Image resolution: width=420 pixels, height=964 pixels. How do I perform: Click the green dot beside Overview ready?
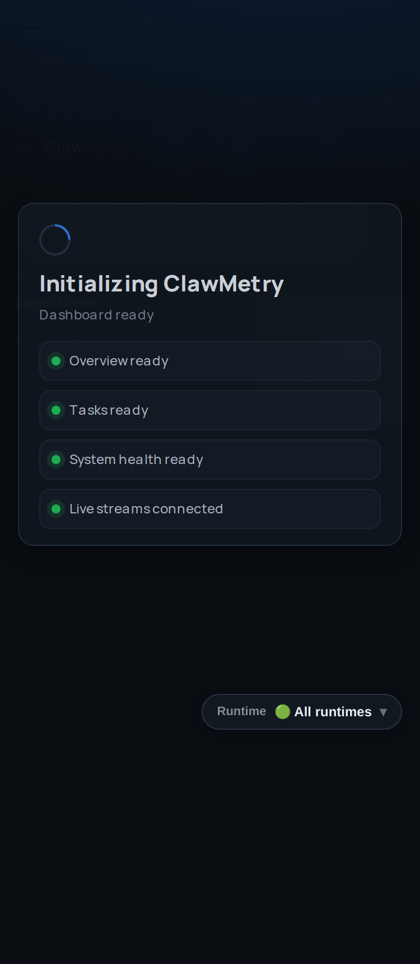[x=56, y=361]
